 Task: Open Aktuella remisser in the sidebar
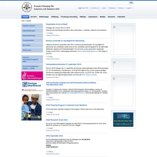32,26
